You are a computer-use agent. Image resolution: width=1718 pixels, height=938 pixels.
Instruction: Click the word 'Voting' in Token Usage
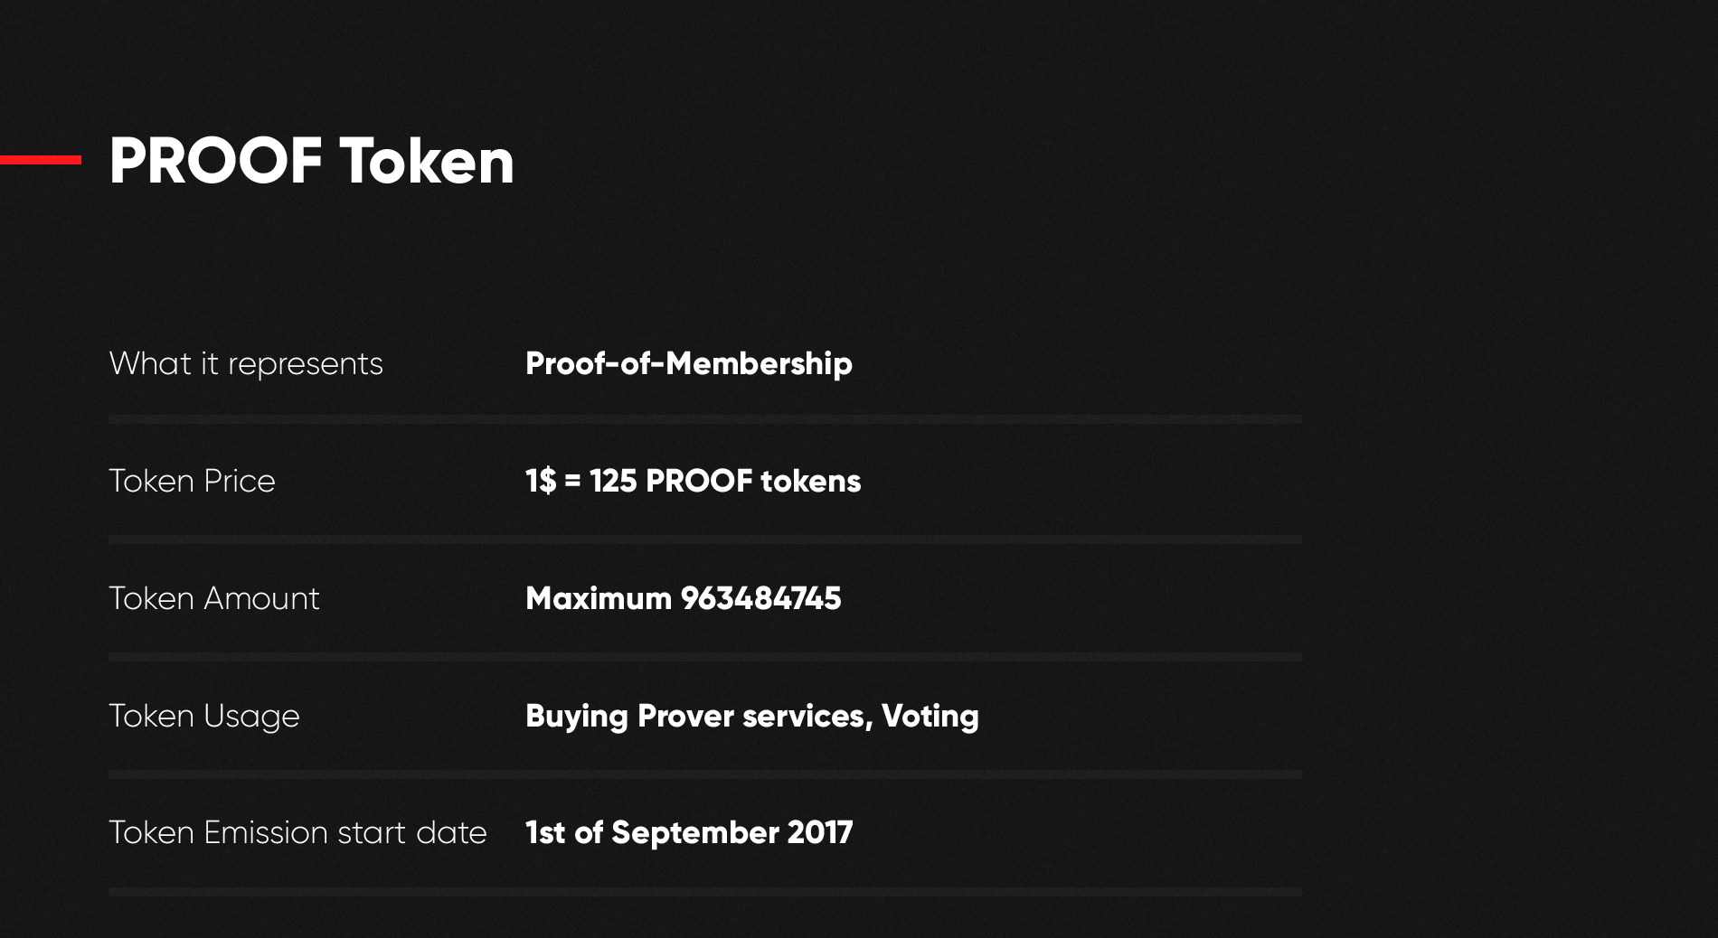click(930, 716)
